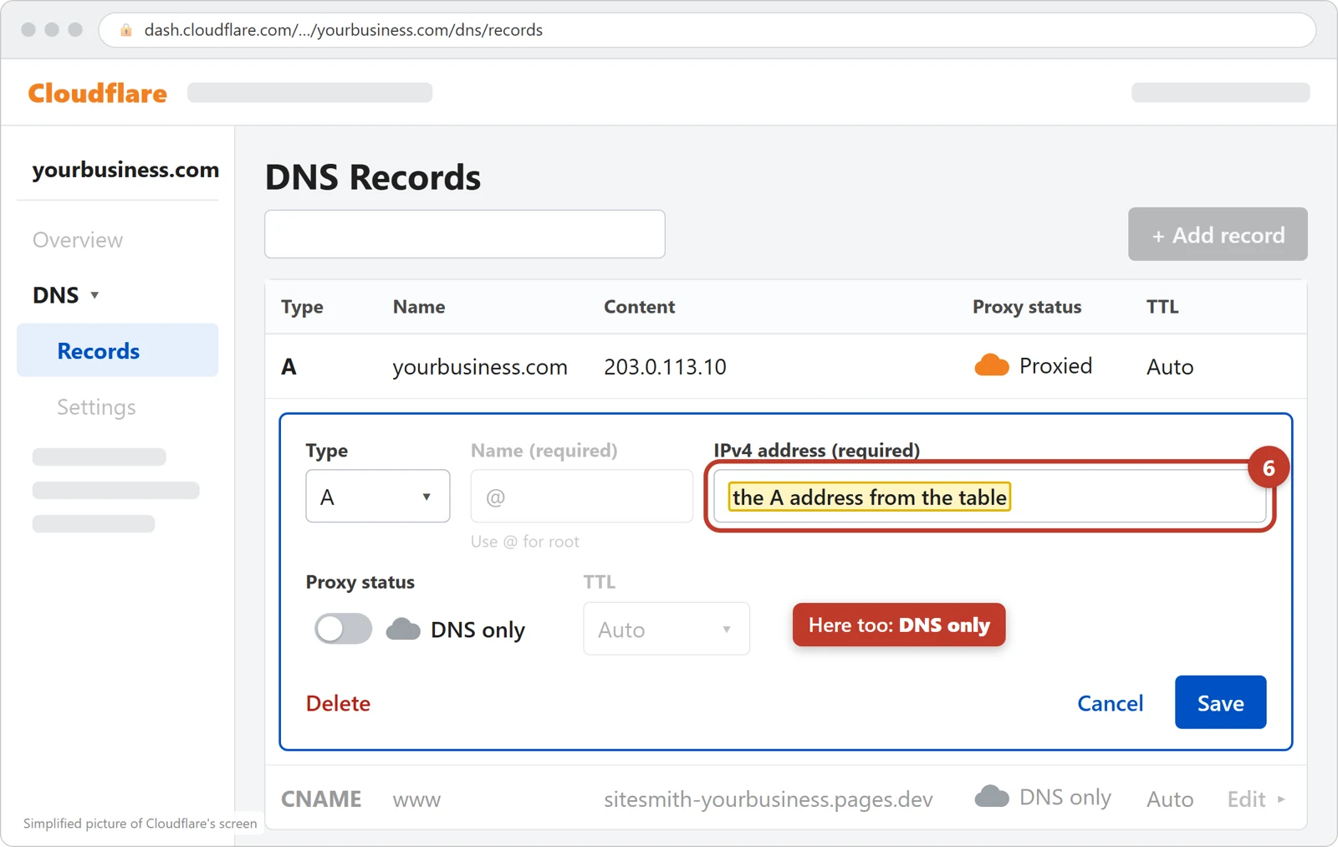Click the browser address bar URL
Screen dimensions: 1338x847
coord(344,30)
